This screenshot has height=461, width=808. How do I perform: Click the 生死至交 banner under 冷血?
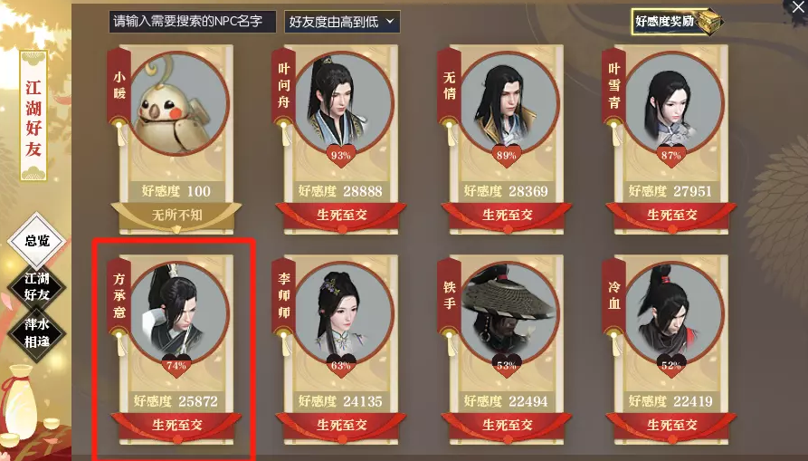[x=671, y=426]
